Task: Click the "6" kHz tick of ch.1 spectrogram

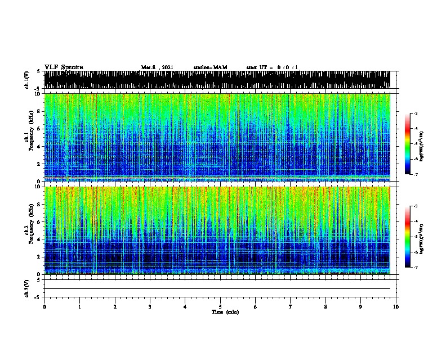Action: 39,129
